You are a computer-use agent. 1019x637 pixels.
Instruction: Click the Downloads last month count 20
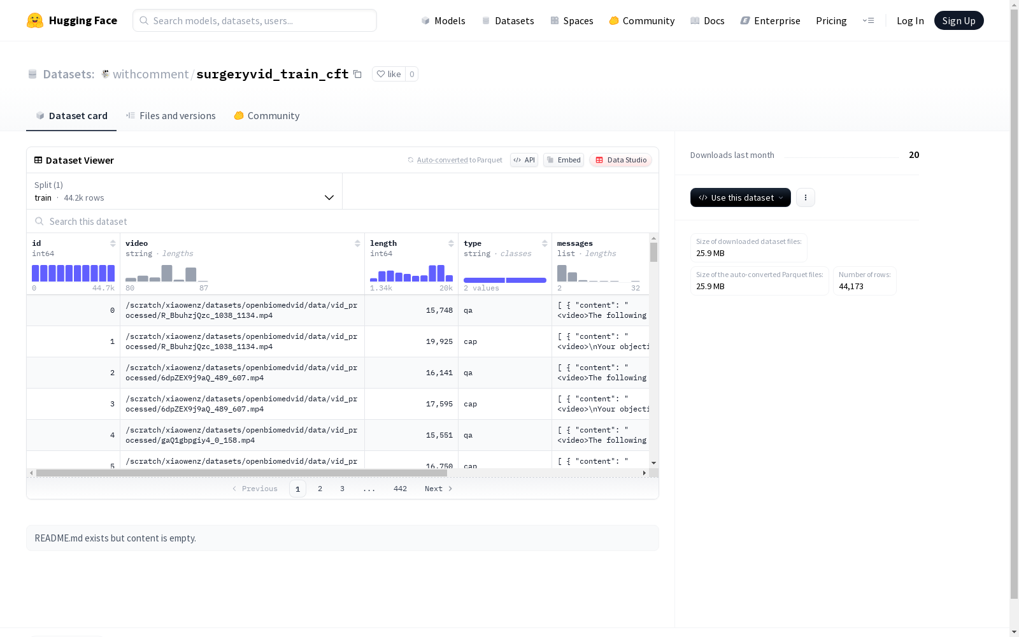coord(914,155)
